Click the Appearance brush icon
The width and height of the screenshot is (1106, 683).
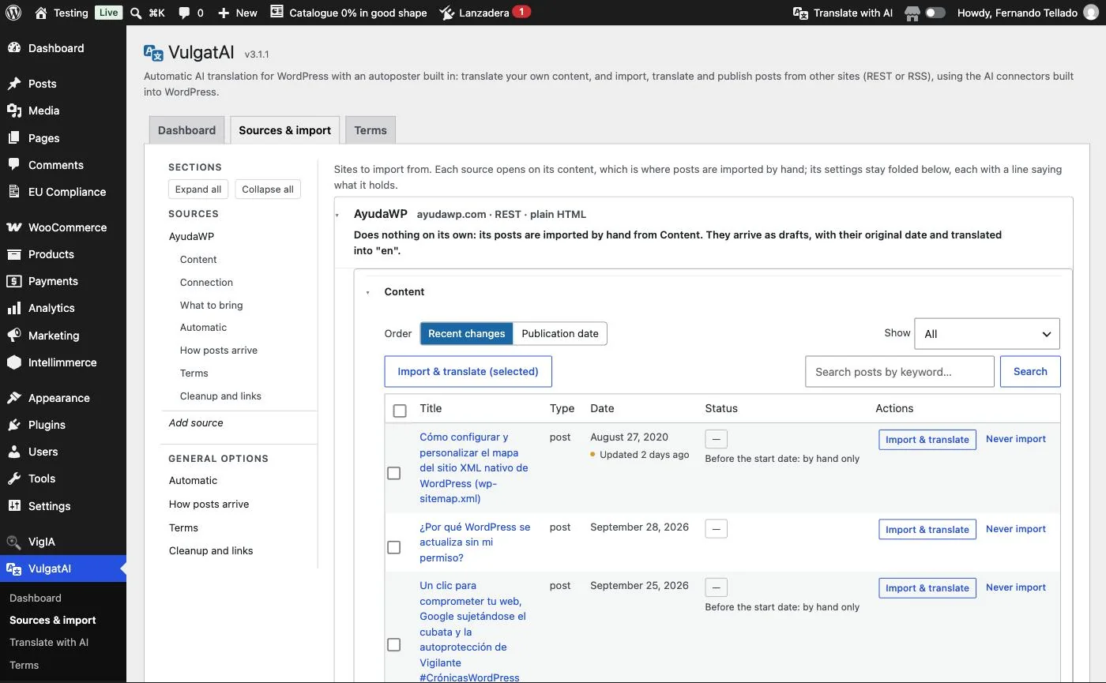pos(13,398)
